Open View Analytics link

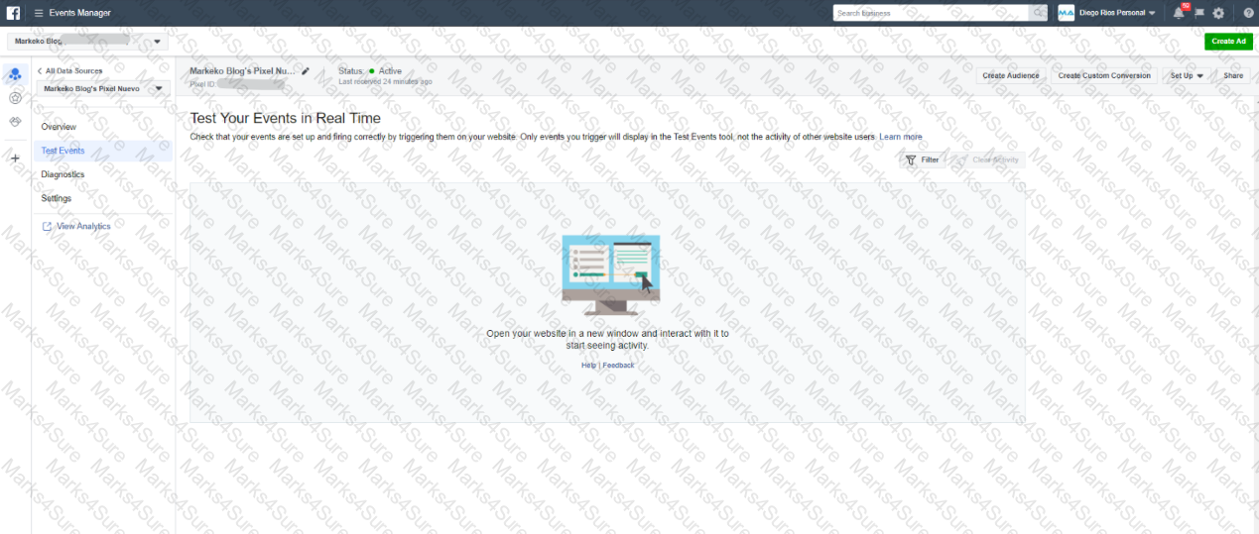(x=76, y=226)
